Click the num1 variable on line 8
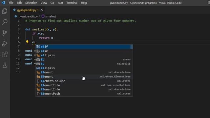This screenshot has width=210, height=118. click(29, 51)
